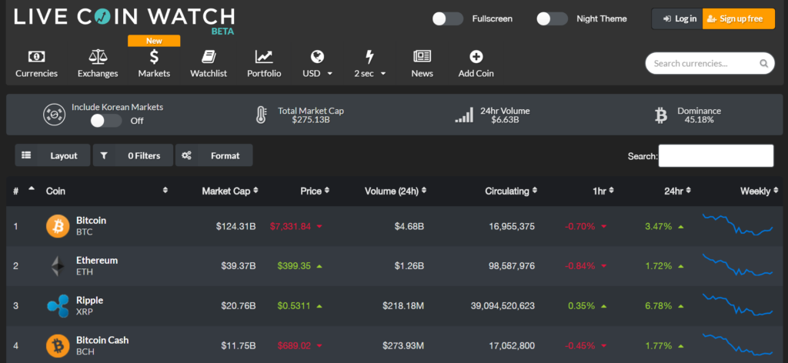The height and width of the screenshot is (363, 788).
Task: Click the Ethereum logo icon
Action: [x=58, y=266]
